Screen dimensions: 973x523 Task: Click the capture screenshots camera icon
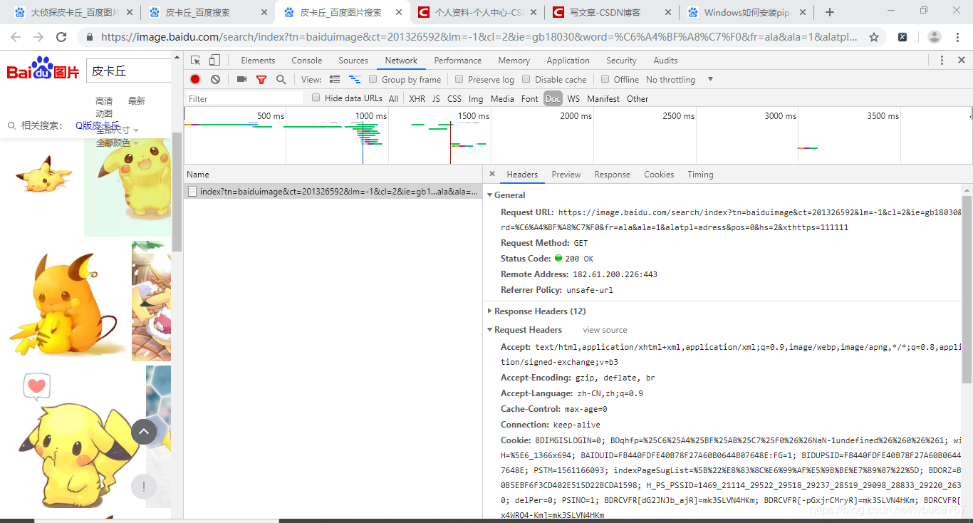241,79
